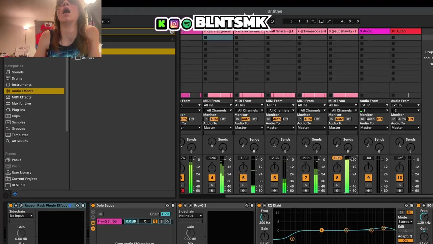Select track header 10 Audio
Screen dimensions: 433x244
point(406,31)
